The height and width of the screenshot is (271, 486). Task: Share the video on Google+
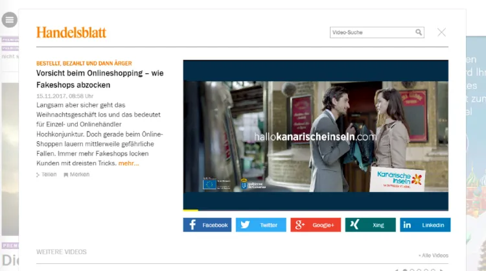tap(315, 225)
